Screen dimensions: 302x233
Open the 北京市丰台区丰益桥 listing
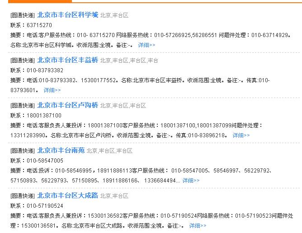pyautogui.click(x=68, y=60)
